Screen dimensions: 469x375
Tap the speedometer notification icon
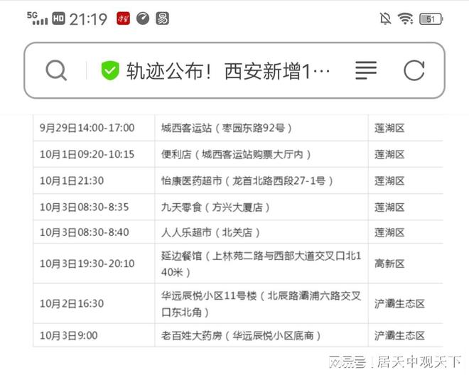[143, 18]
